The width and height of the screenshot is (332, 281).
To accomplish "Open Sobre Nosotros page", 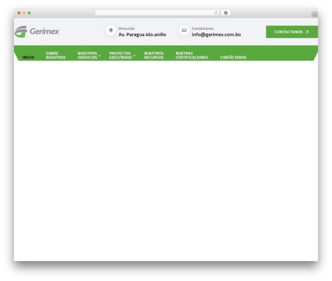I will pos(56,55).
